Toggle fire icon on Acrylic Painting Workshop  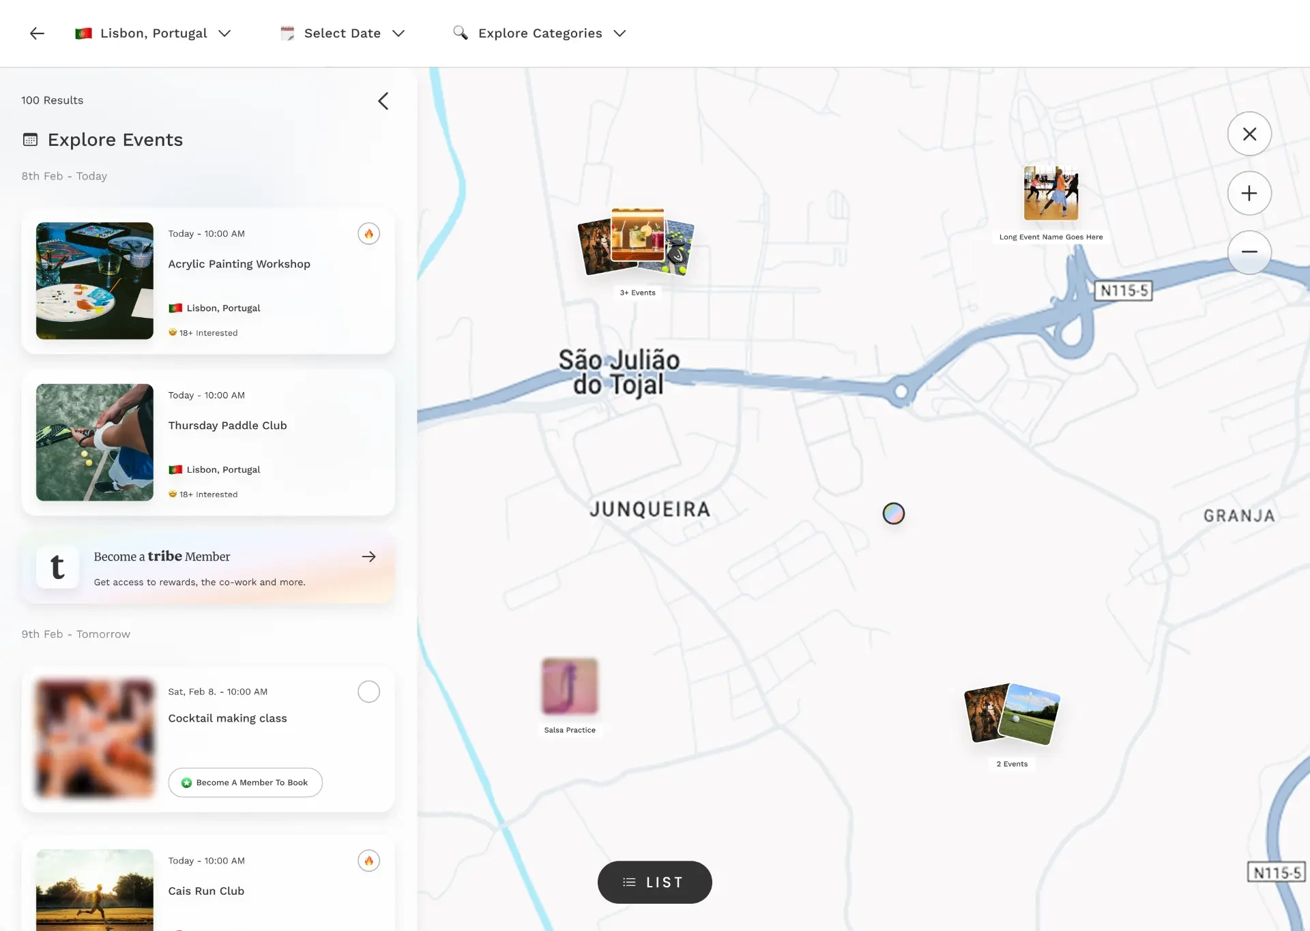[368, 234]
